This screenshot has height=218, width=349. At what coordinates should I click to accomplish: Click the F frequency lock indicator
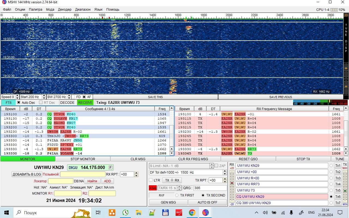point(110,167)
